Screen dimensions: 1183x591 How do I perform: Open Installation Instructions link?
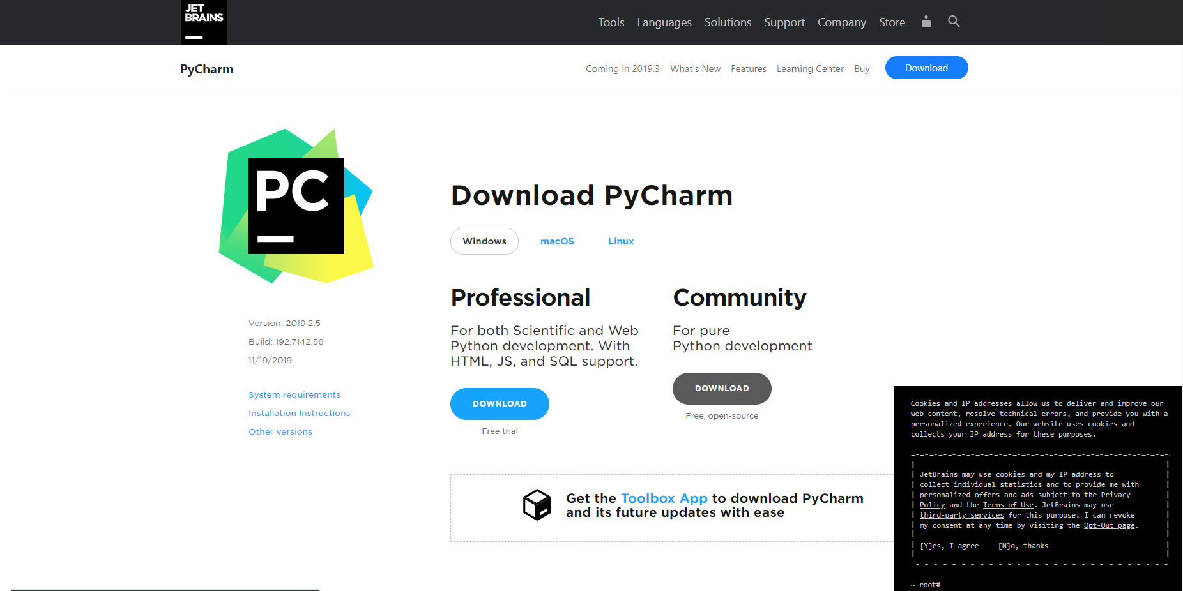click(x=300, y=414)
